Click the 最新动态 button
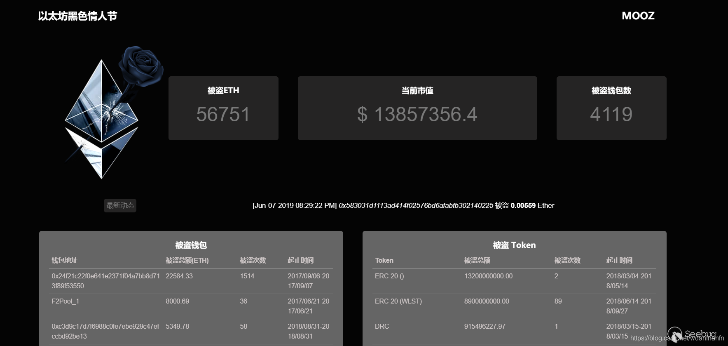The width and height of the screenshot is (728, 346). click(120, 205)
